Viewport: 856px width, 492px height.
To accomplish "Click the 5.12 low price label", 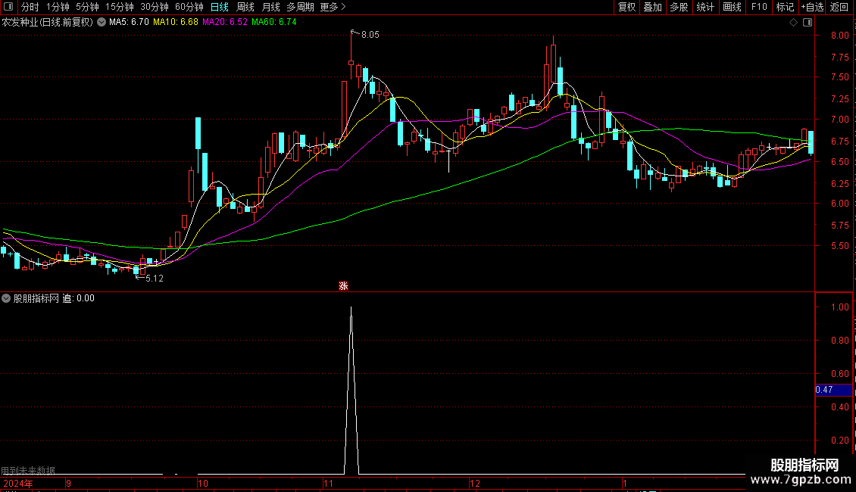I will tap(155, 279).
